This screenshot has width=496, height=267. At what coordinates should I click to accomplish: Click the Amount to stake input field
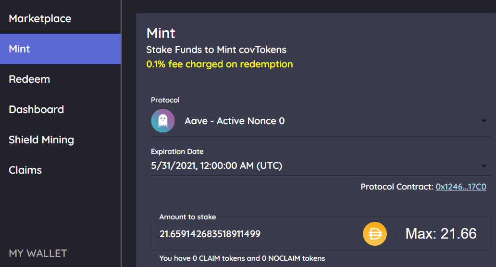[256, 234]
